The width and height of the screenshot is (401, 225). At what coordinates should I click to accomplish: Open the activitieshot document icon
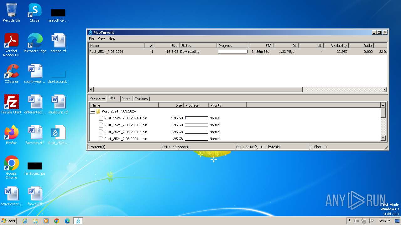click(x=11, y=196)
